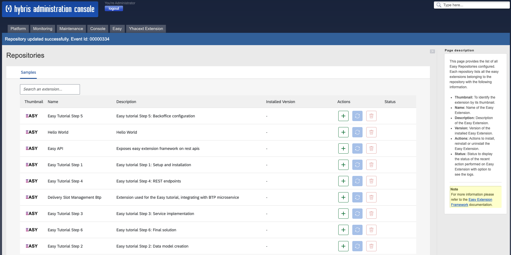Click the hybris administration console logo
This screenshot has width=511, height=255.
[x=50, y=9]
